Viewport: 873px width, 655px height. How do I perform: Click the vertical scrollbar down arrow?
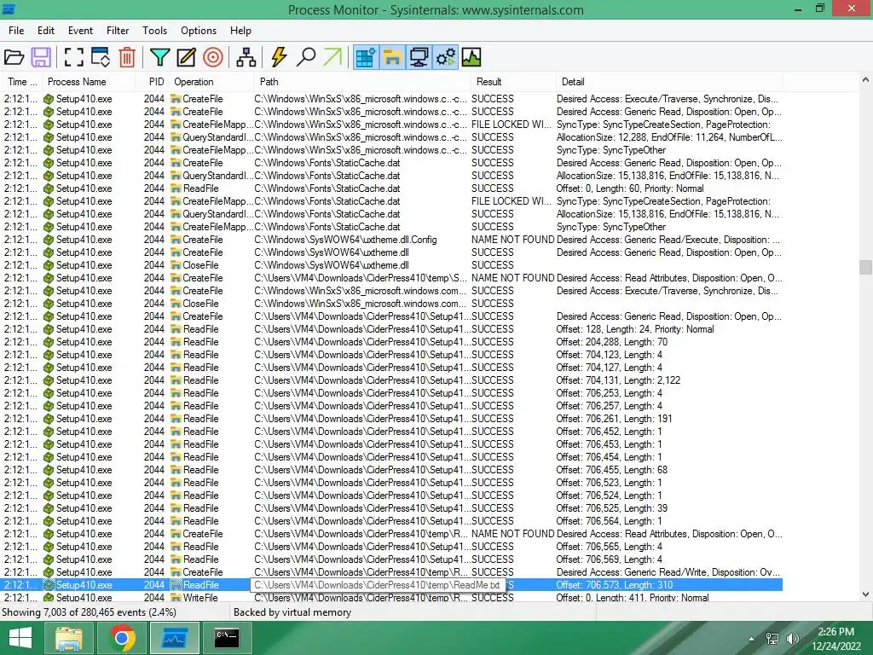pyautogui.click(x=865, y=594)
